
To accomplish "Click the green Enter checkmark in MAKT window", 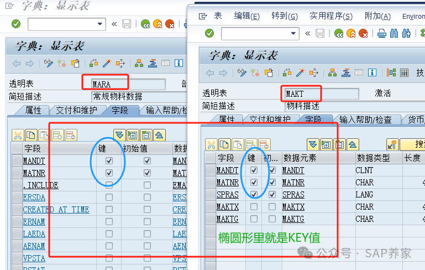I will pos(209,33).
